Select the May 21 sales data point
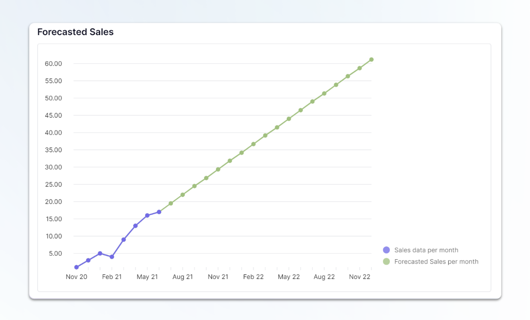The image size is (530, 320). 148,215
